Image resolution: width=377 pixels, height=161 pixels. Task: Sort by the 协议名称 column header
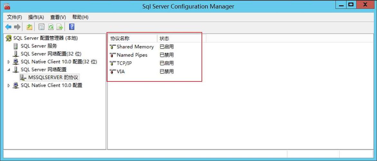point(133,38)
